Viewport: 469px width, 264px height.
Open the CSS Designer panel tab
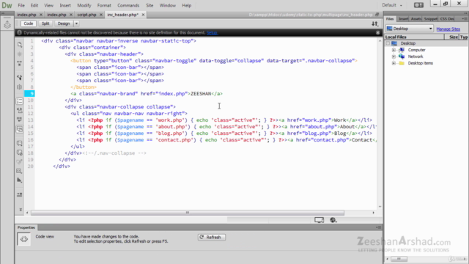coord(447,19)
